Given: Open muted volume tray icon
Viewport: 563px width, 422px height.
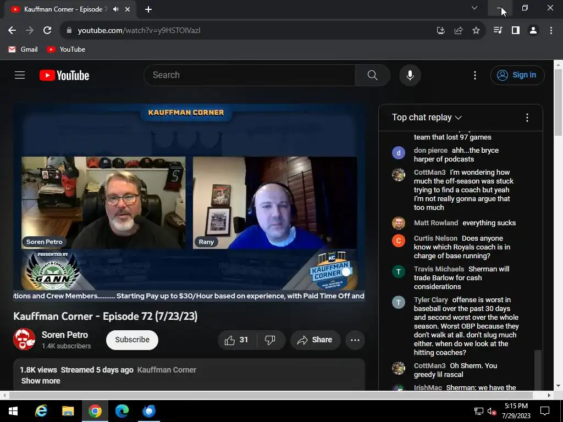Looking at the screenshot, I should tap(492, 411).
